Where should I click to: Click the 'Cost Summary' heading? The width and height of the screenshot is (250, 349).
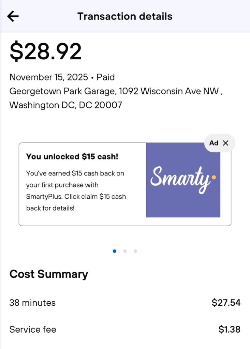[x=49, y=274]
